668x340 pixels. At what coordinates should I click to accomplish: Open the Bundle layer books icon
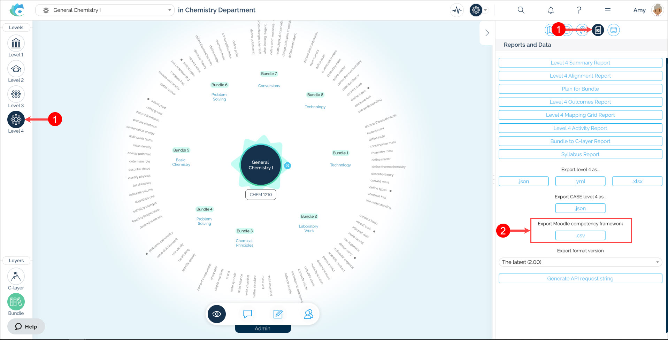[16, 302]
